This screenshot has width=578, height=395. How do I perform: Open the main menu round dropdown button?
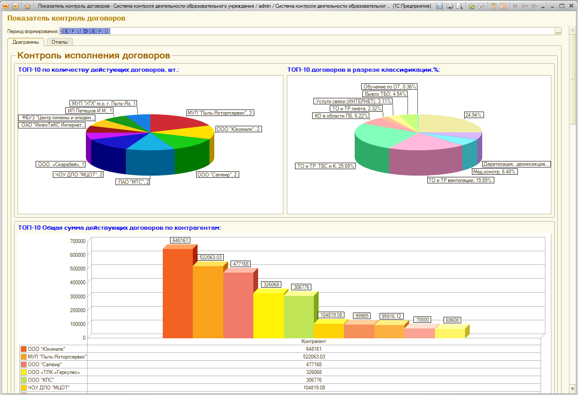[15, 6]
